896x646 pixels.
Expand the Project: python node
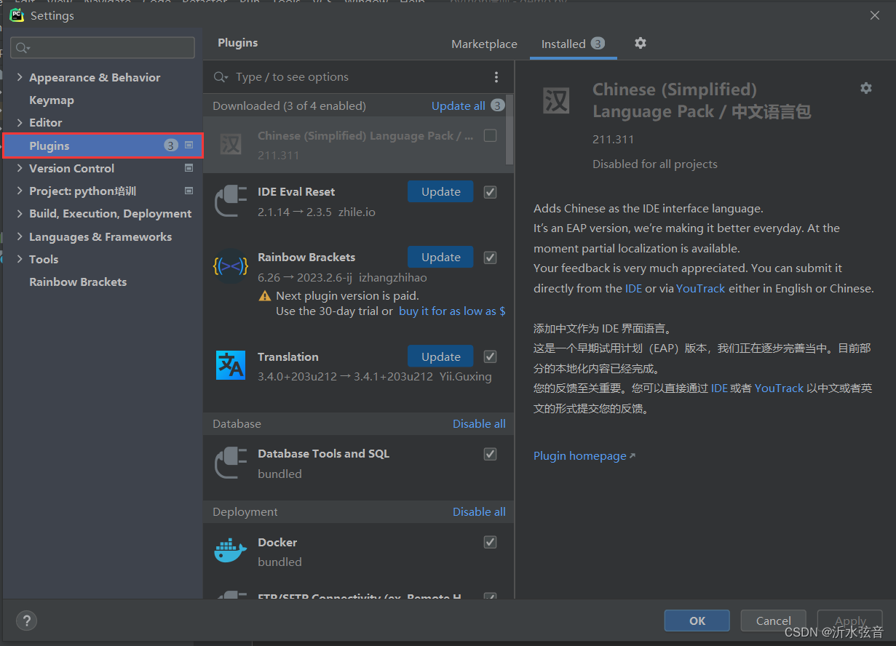[20, 191]
